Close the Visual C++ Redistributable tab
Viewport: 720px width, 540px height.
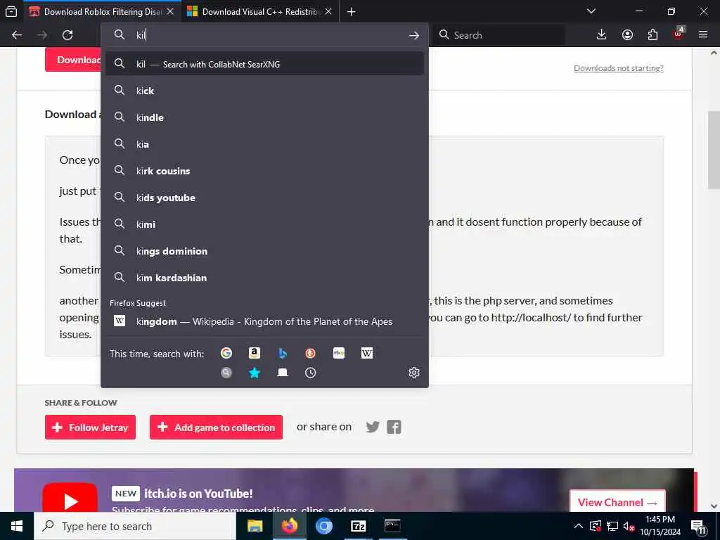328,11
